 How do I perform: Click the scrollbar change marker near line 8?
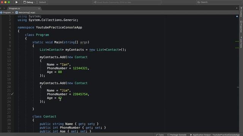237,42
